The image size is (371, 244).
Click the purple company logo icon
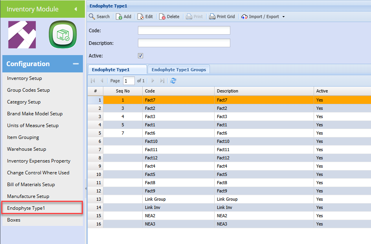coord(22,35)
